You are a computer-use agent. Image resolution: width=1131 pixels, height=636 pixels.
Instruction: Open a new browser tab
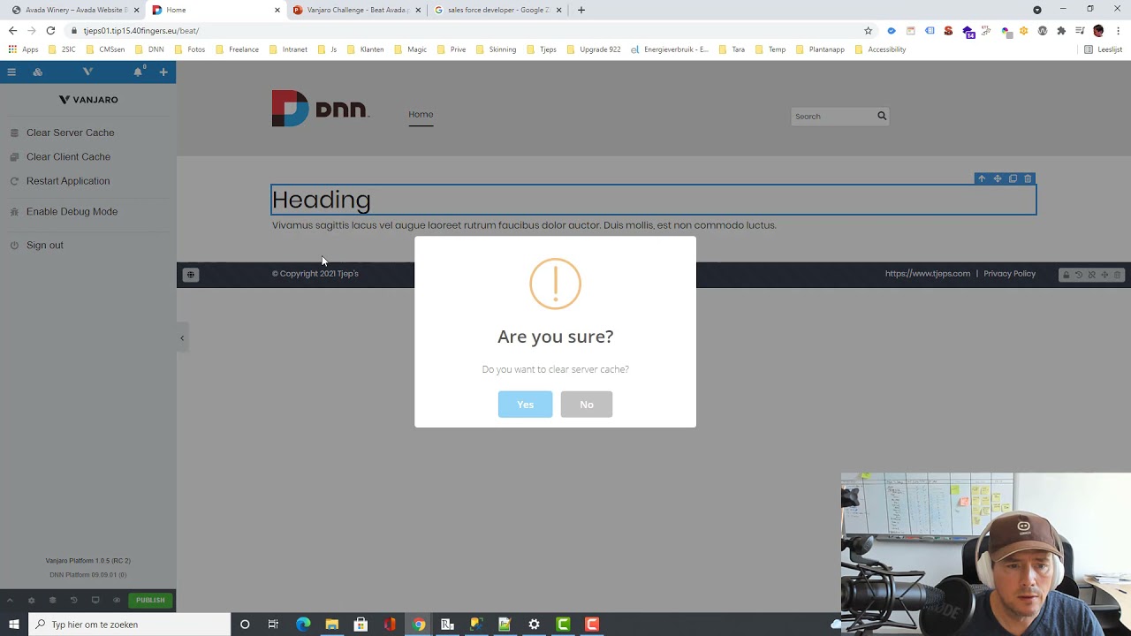point(581,10)
